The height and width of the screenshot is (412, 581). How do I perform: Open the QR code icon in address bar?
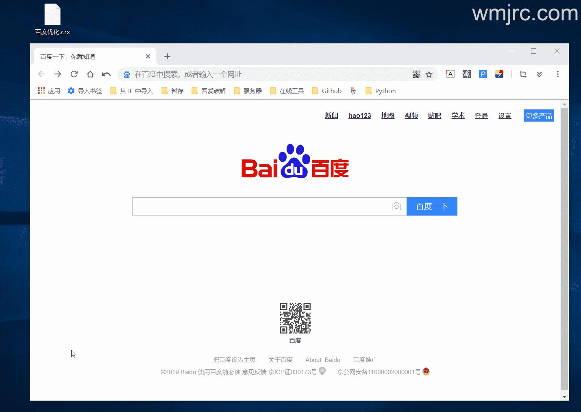416,74
